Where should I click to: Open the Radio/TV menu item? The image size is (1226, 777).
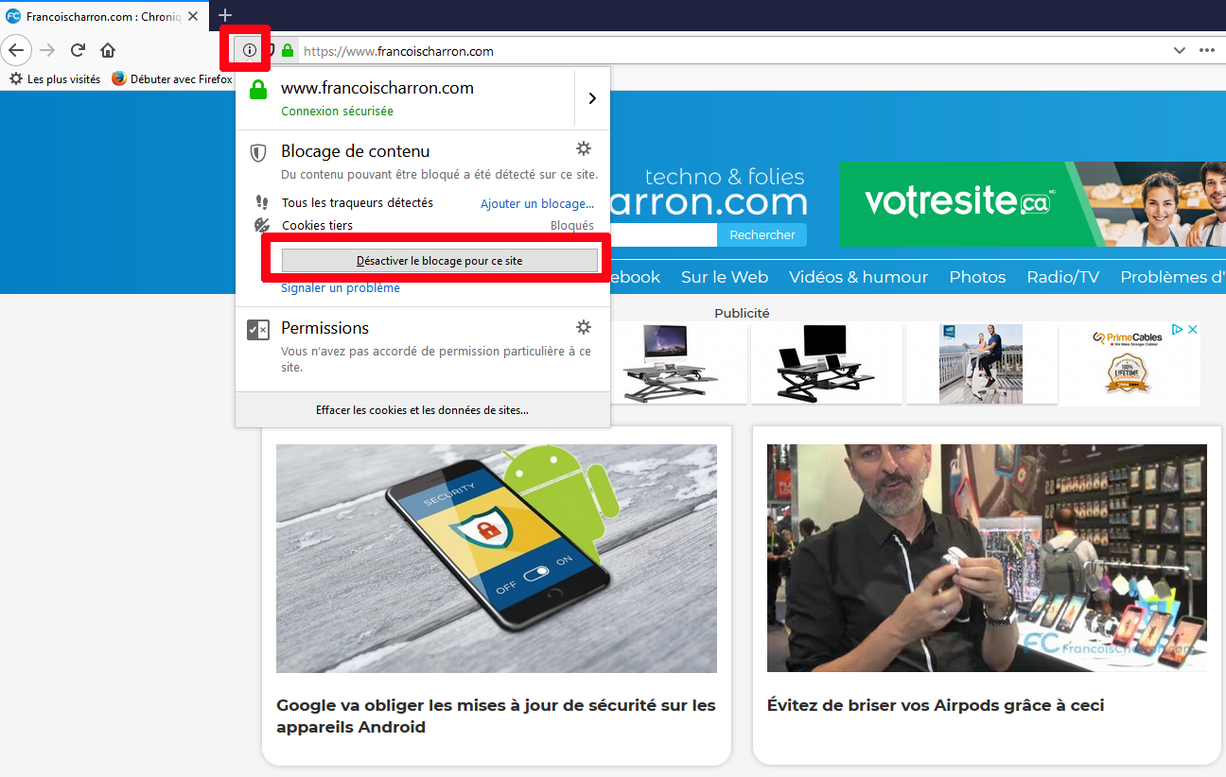(1063, 277)
